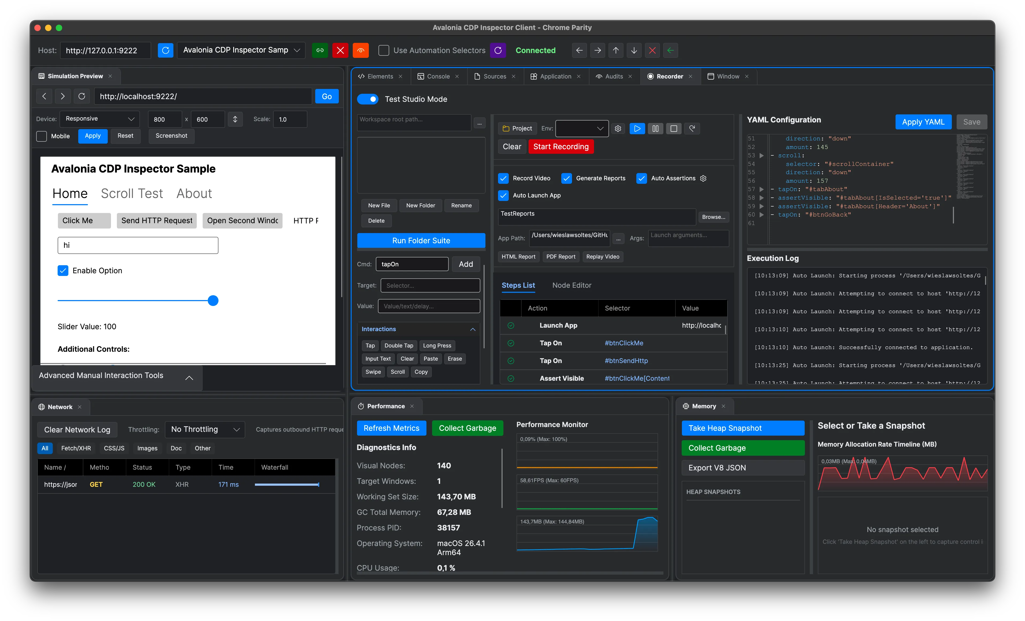This screenshot has height=621, width=1025.
Task: Click the blue play test button
Action: pyautogui.click(x=637, y=128)
